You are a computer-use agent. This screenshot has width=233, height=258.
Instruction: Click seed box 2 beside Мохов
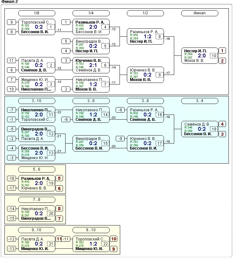tap(66, 89)
